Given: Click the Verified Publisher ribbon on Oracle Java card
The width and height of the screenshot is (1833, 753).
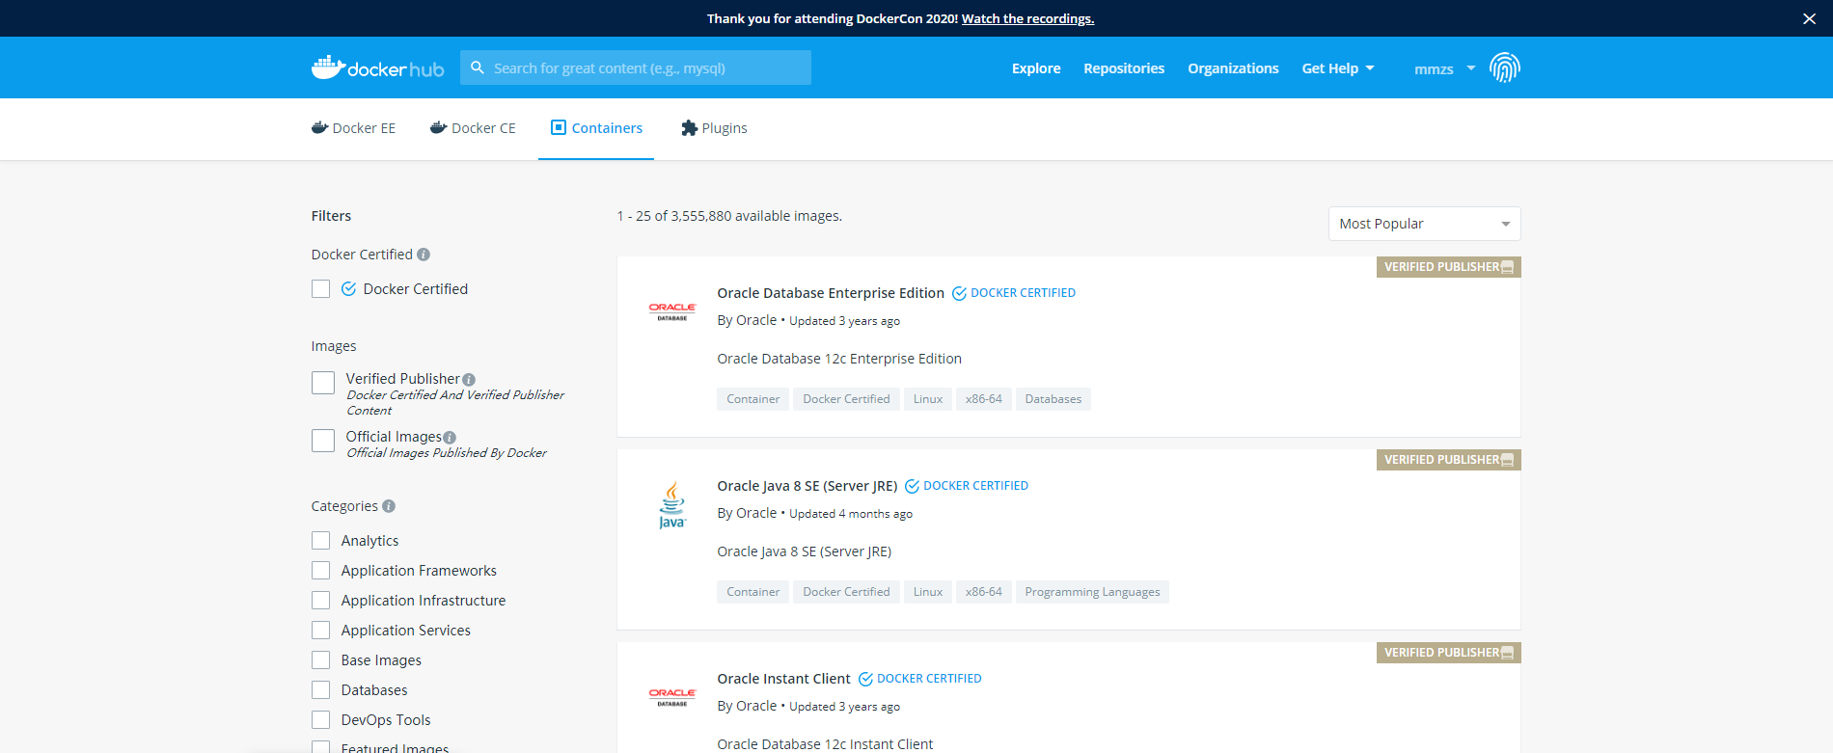Looking at the screenshot, I should pos(1449,460).
